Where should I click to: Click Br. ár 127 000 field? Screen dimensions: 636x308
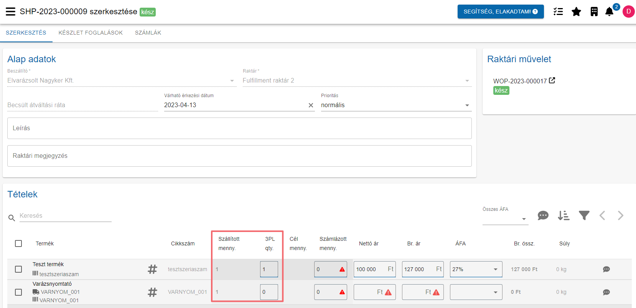tap(423, 269)
